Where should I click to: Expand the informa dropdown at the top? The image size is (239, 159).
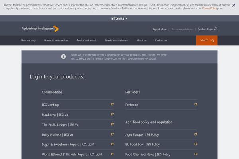click(119, 19)
